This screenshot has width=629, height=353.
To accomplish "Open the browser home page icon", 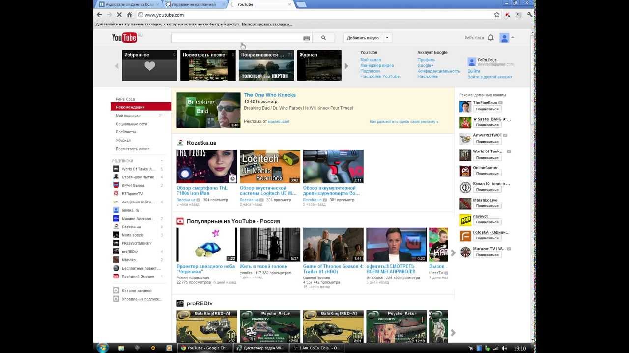I will (130, 15).
